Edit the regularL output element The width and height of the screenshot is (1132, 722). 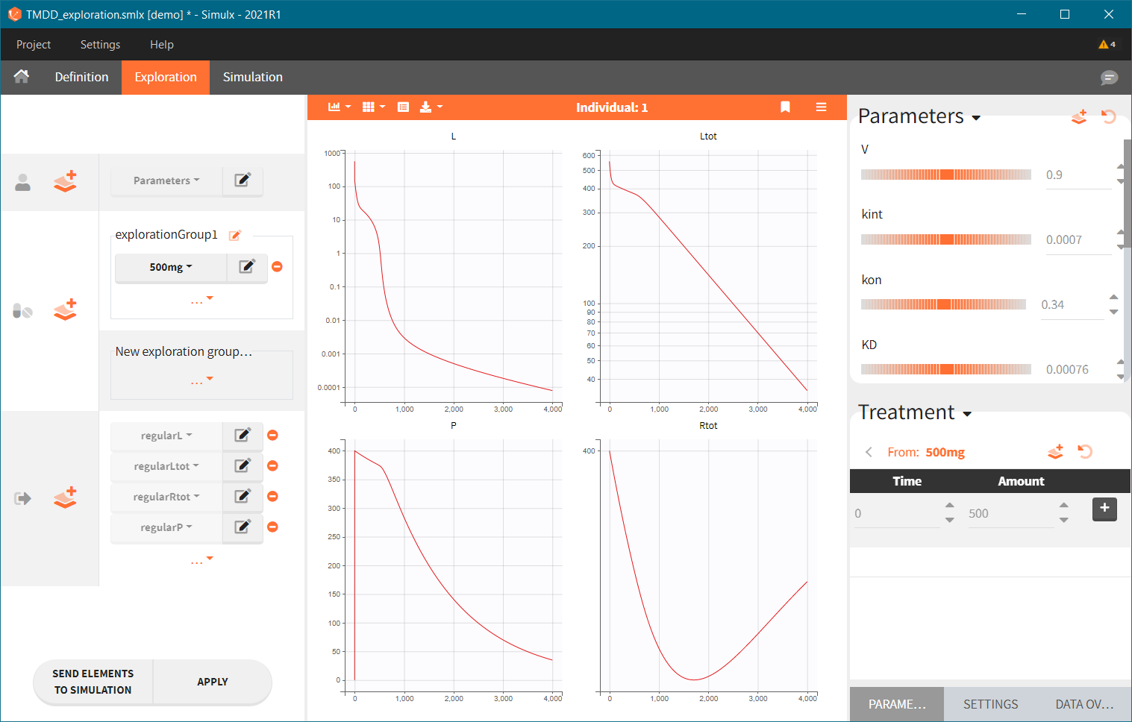click(243, 436)
